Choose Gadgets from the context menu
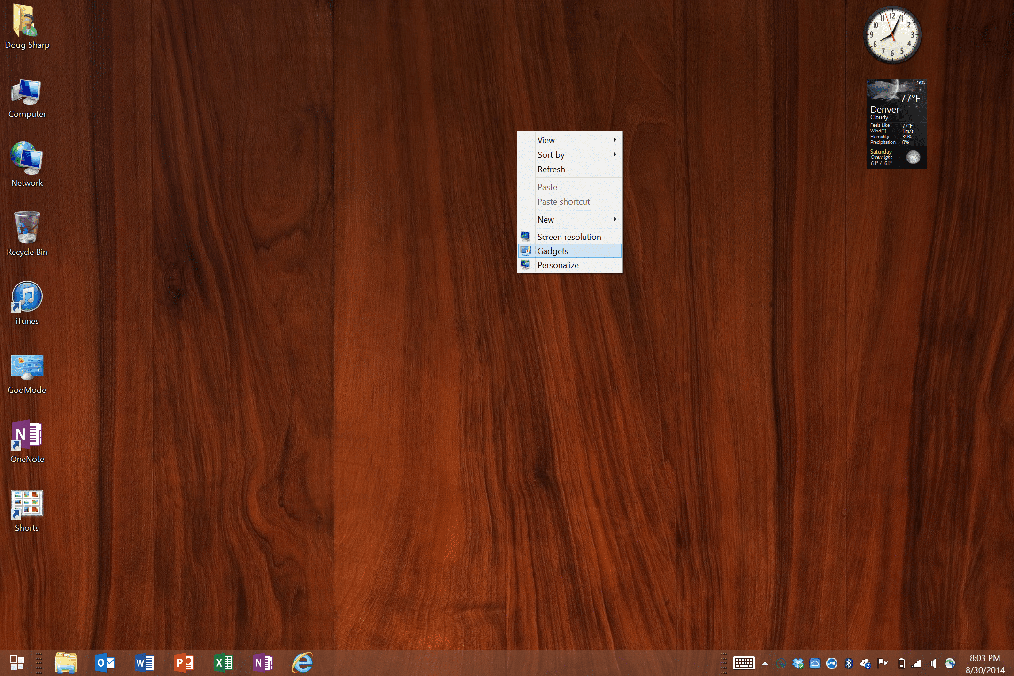 (570, 251)
